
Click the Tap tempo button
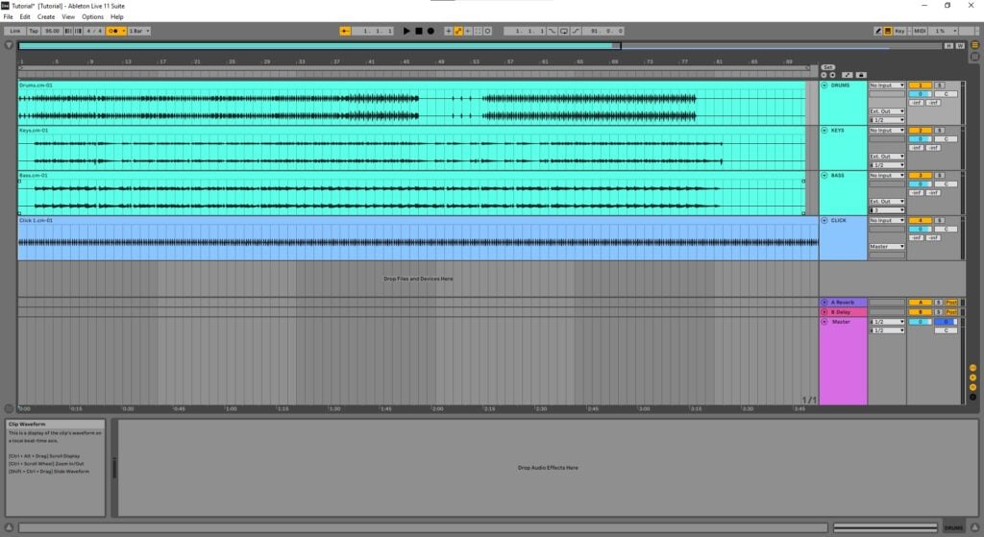tap(34, 31)
